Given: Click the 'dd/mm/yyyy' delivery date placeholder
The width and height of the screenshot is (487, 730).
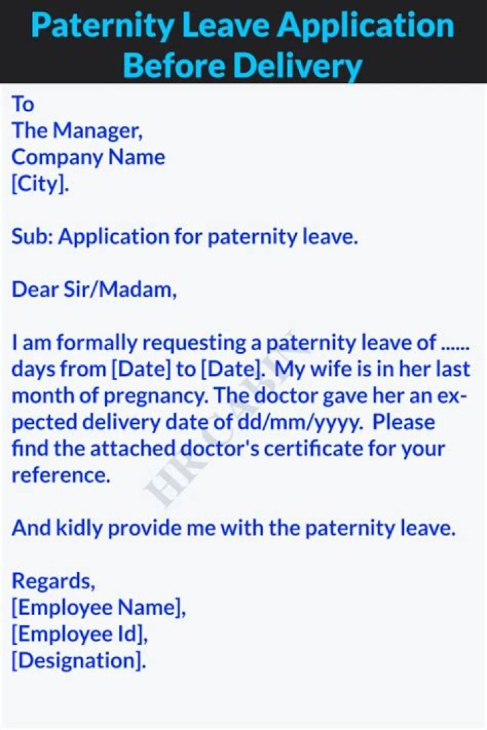Looking at the screenshot, I should (x=301, y=422).
